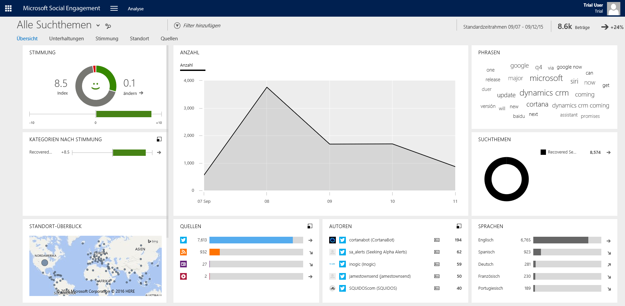Click cortanabot avatar icon
This screenshot has height=306, width=625.
pyautogui.click(x=333, y=240)
